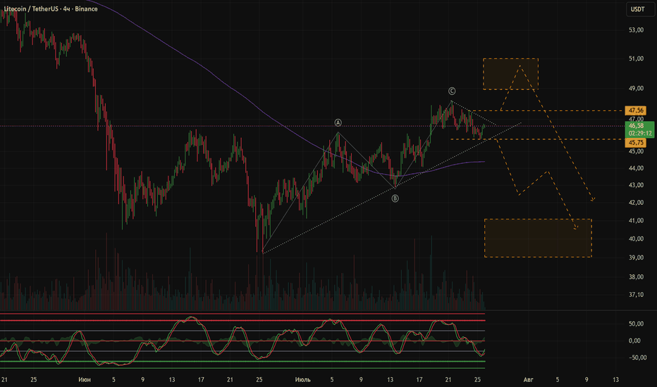Click the 47,56 orange price label
The image size is (657, 387).
click(x=636, y=110)
